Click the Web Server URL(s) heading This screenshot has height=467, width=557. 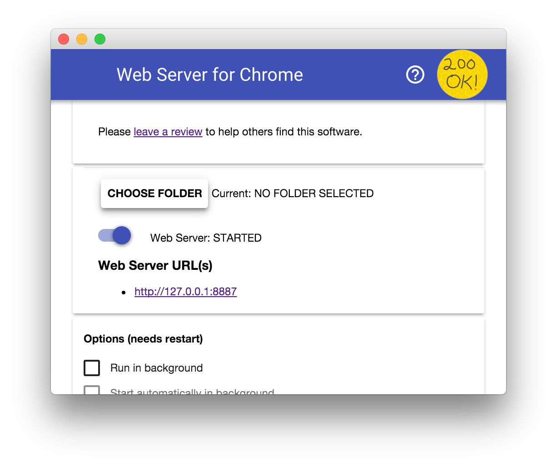click(155, 265)
